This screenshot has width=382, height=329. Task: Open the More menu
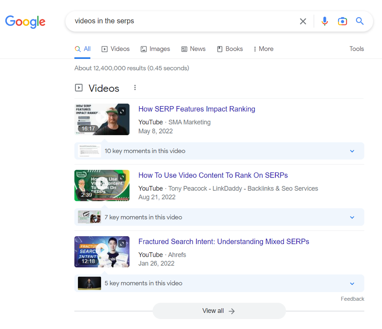(264, 49)
